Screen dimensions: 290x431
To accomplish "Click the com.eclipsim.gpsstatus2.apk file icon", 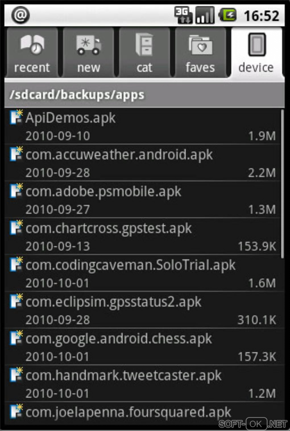I will (x=16, y=301).
